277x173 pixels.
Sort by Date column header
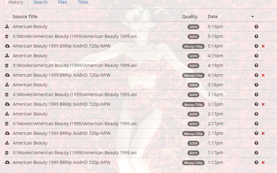point(213,17)
